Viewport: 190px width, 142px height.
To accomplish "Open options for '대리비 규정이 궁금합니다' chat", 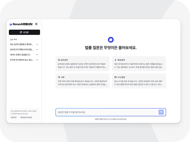I will click(x=37, y=55).
